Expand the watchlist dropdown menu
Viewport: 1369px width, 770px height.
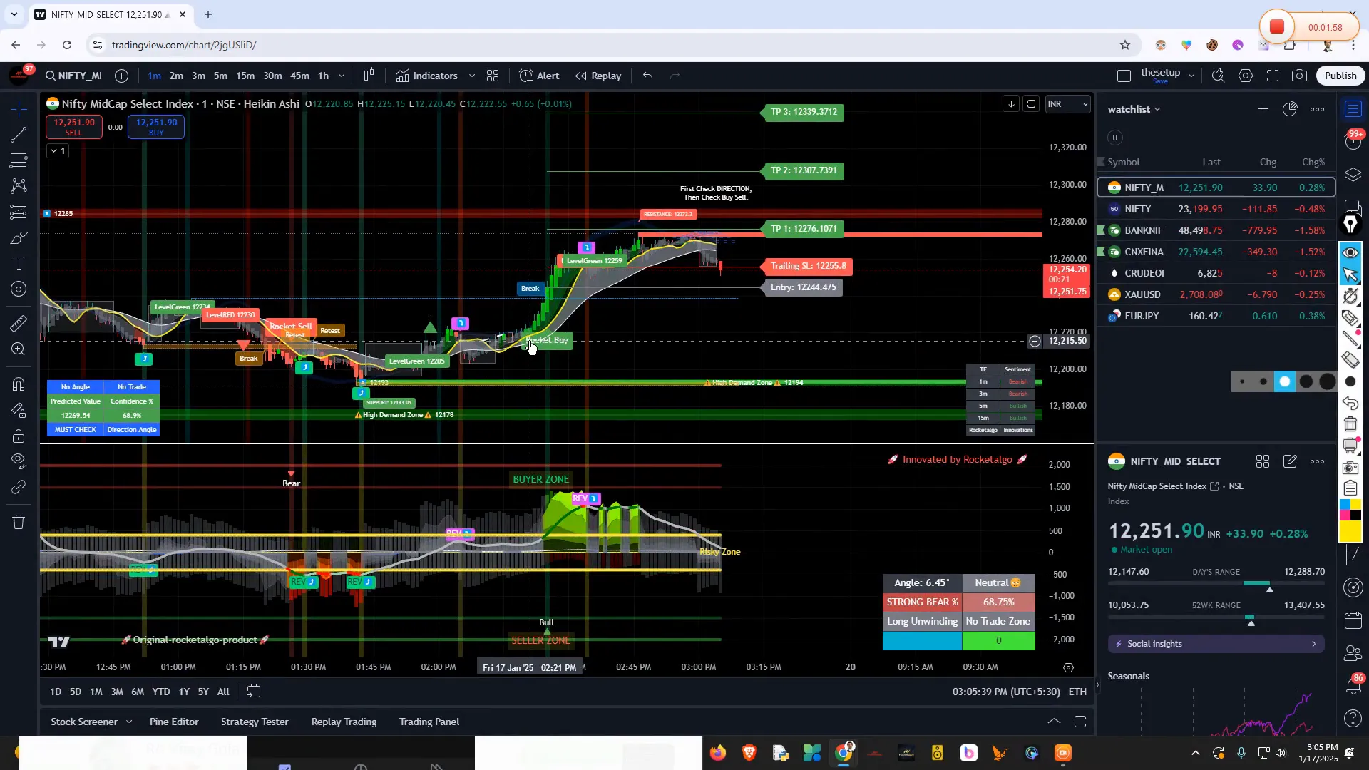coord(1159,108)
